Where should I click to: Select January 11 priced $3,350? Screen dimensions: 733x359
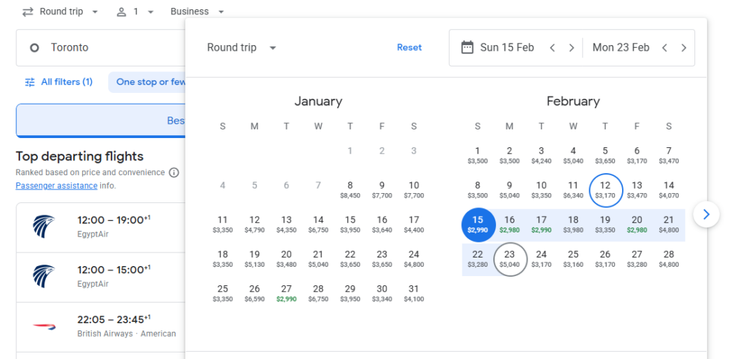tap(223, 224)
